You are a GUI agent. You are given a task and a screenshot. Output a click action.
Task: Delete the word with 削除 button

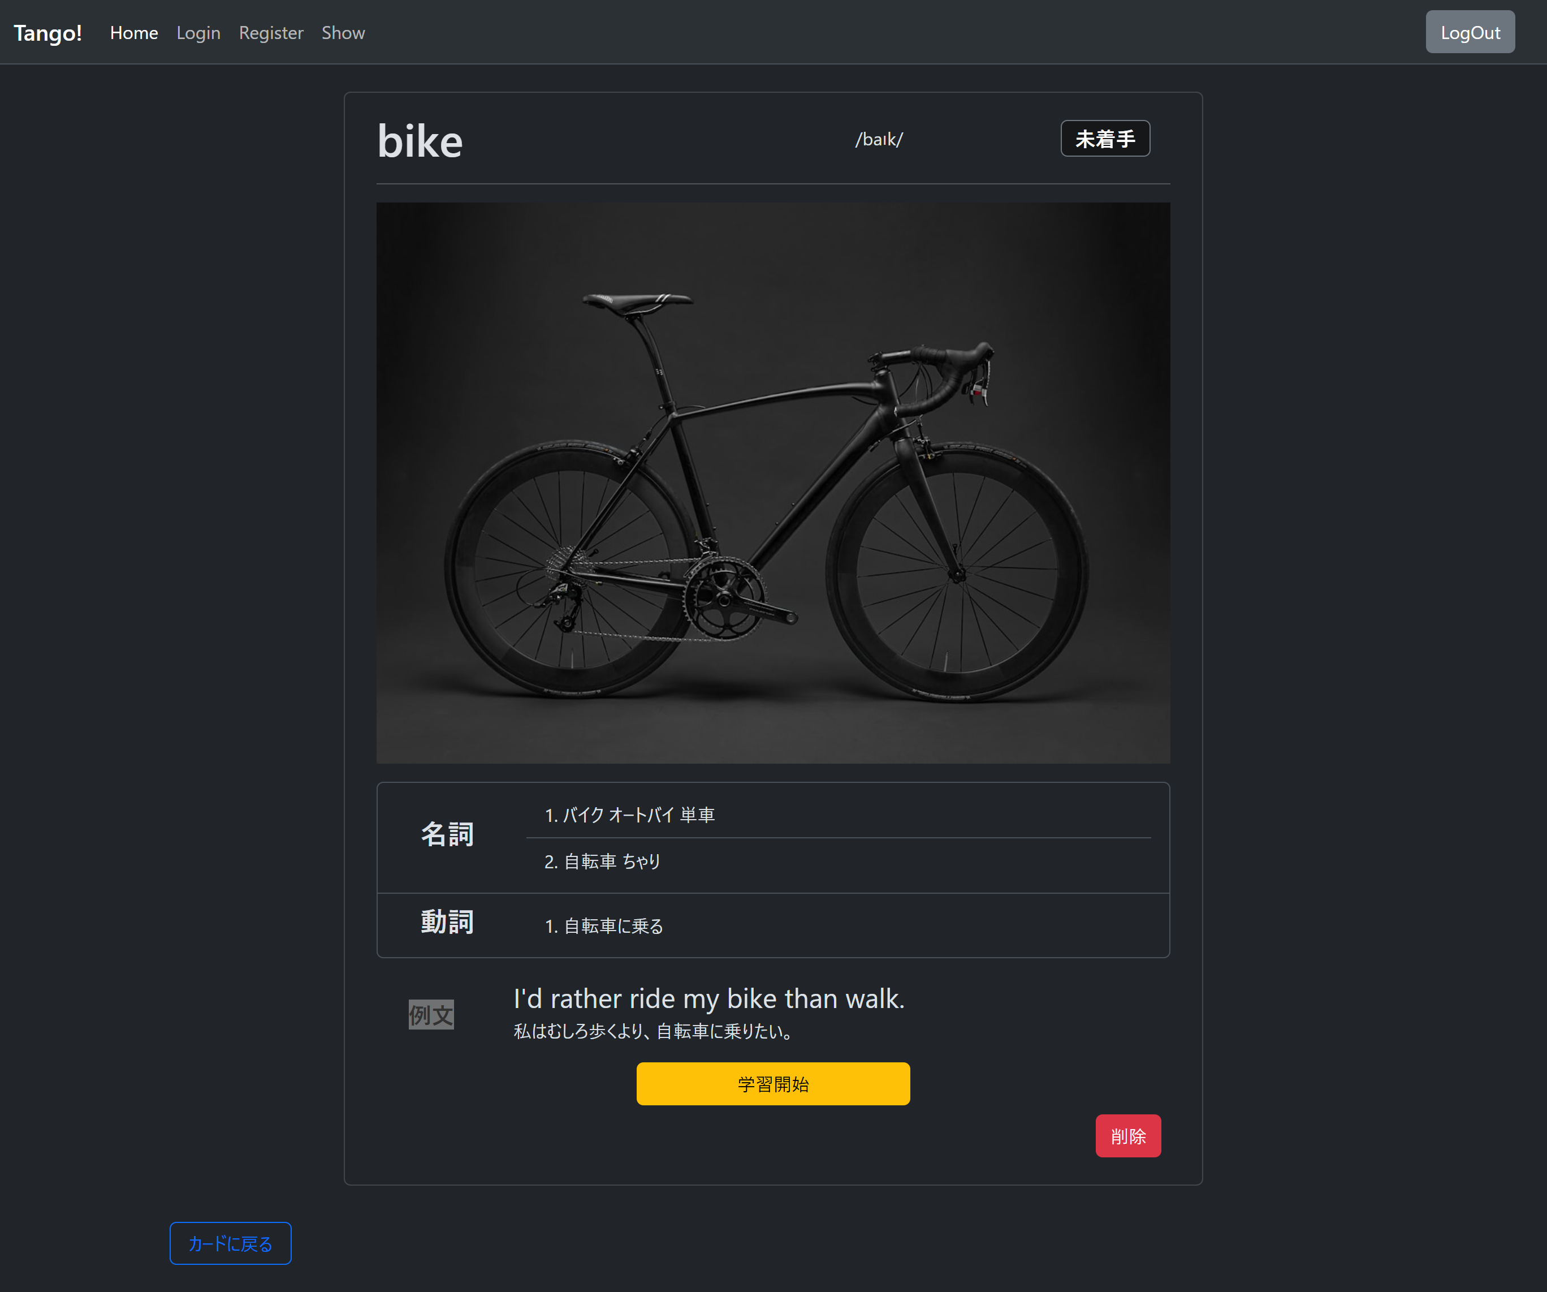click(1128, 1136)
